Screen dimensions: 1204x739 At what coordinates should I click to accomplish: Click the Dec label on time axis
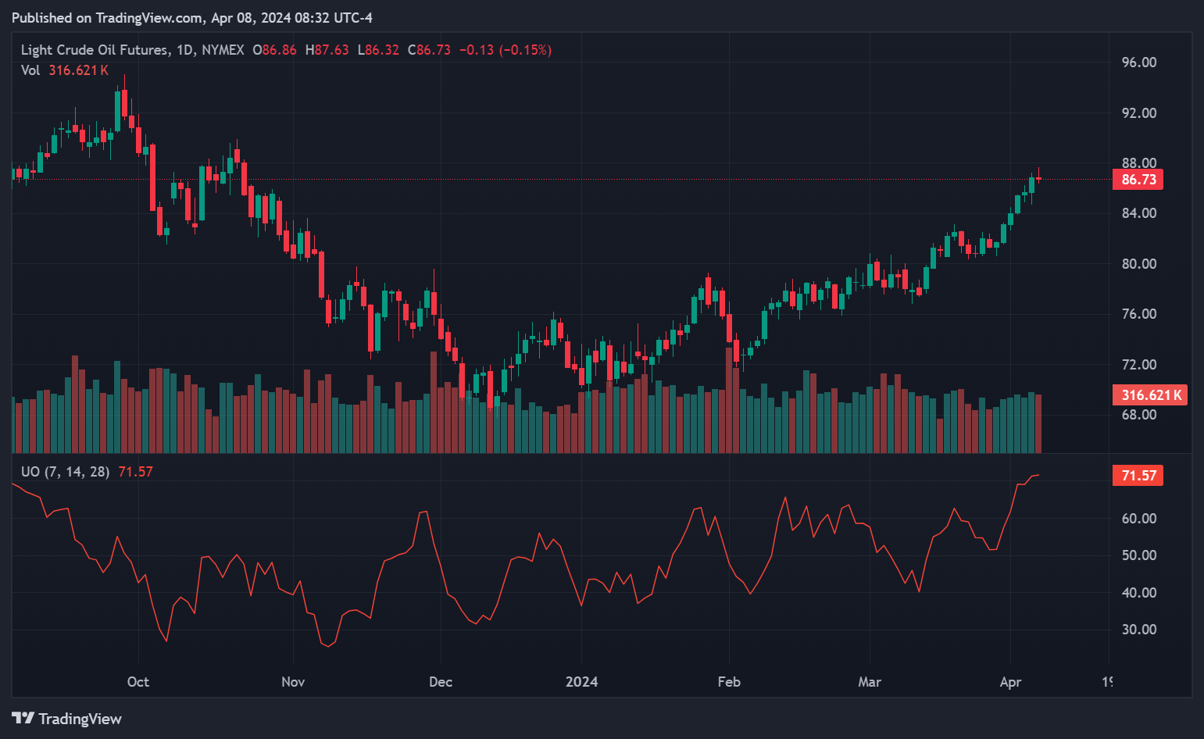pyautogui.click(x=441, y=682)
